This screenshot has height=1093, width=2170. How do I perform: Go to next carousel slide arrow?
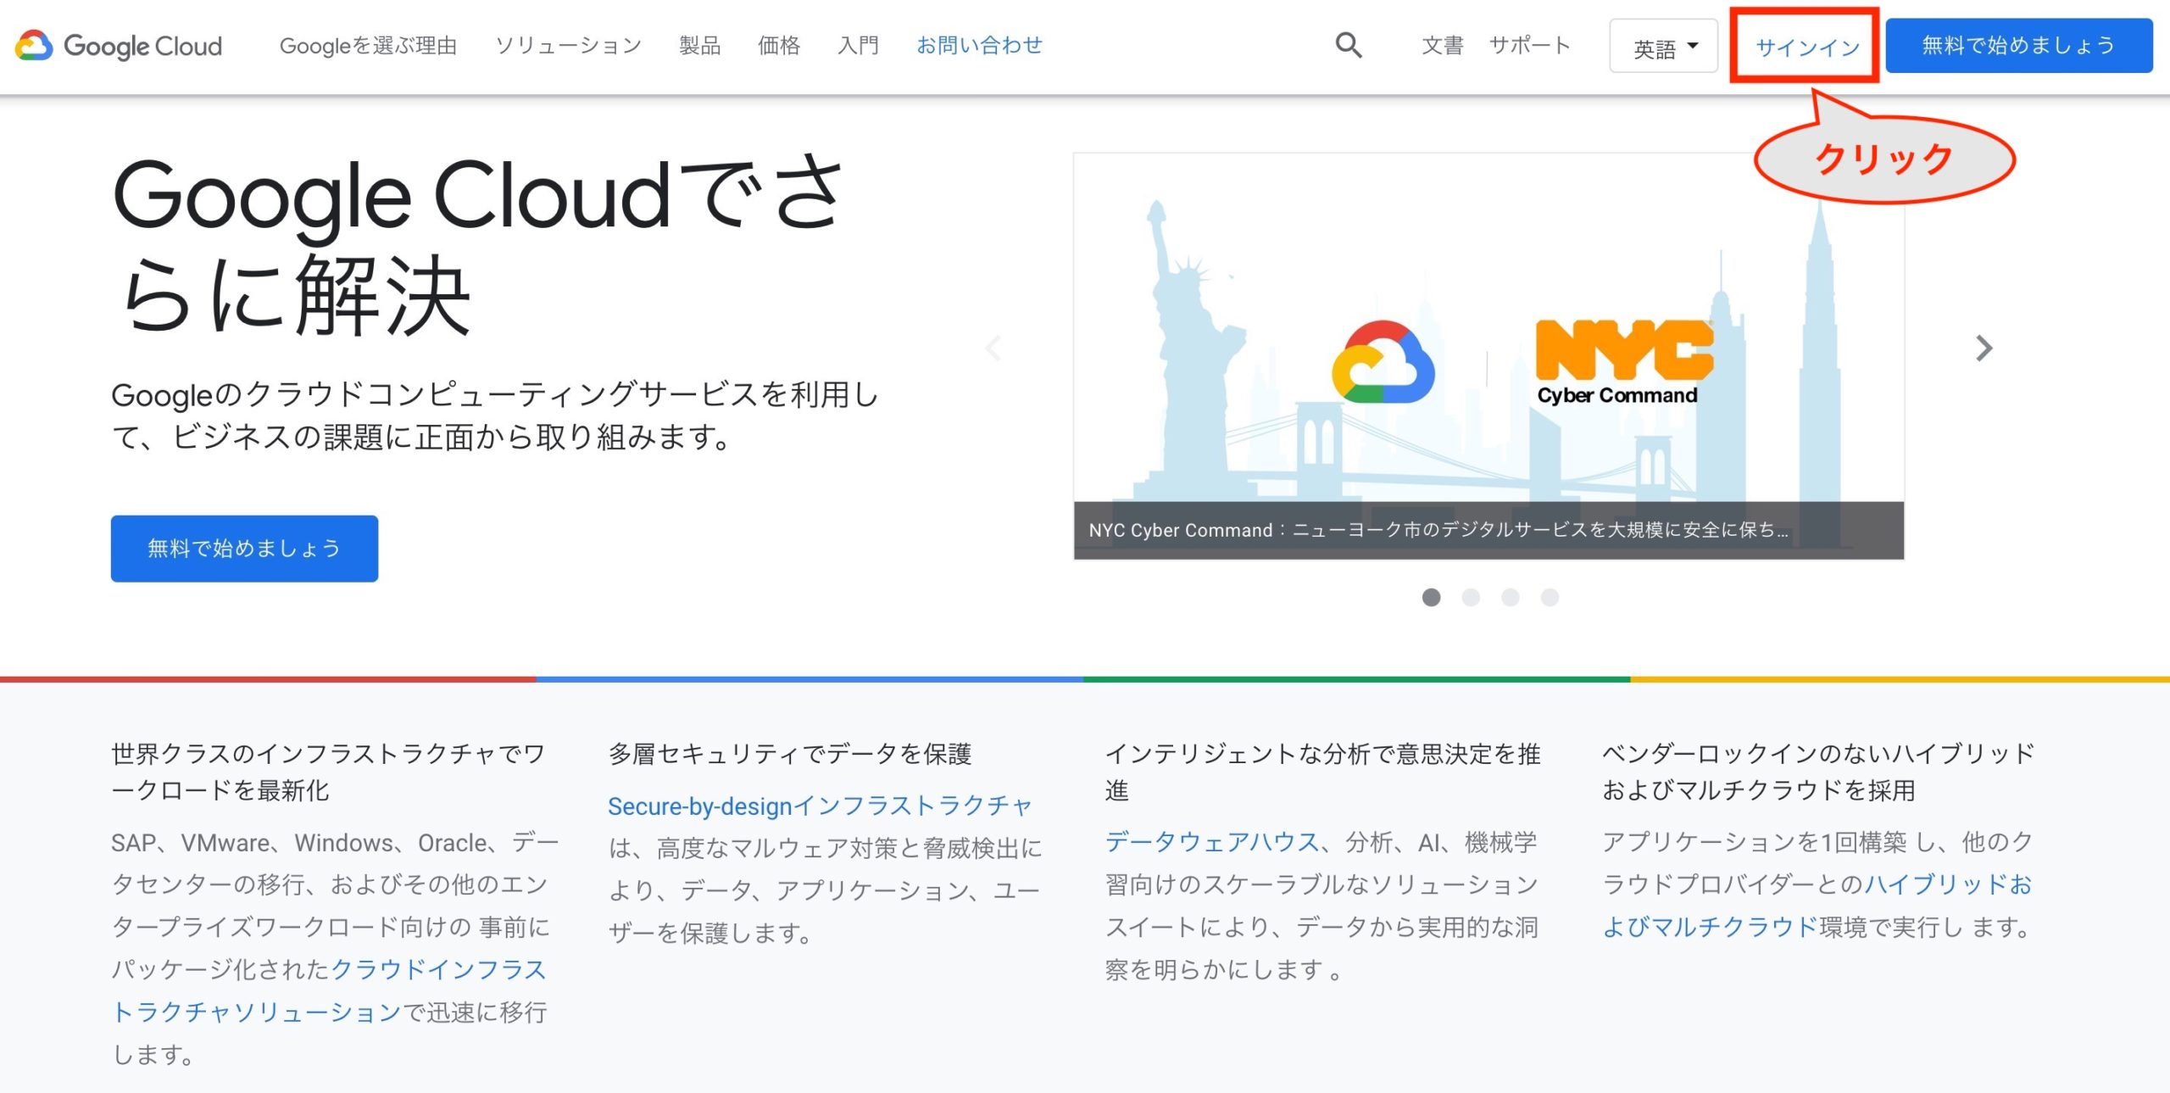click(x=1984, y=348)
